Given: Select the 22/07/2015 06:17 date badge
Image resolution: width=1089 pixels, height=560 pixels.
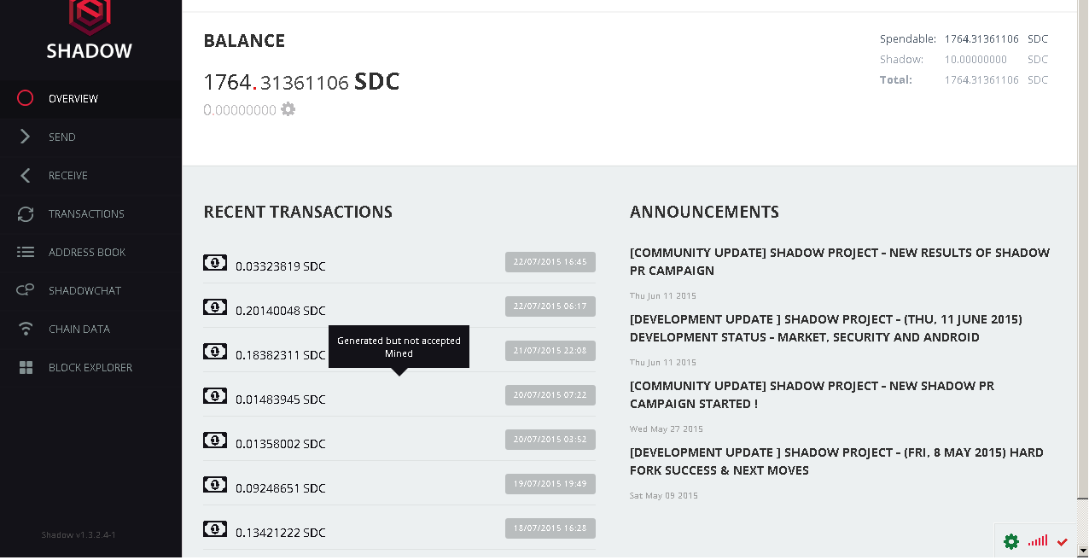Looking at the screenshot, I should 550,306.
